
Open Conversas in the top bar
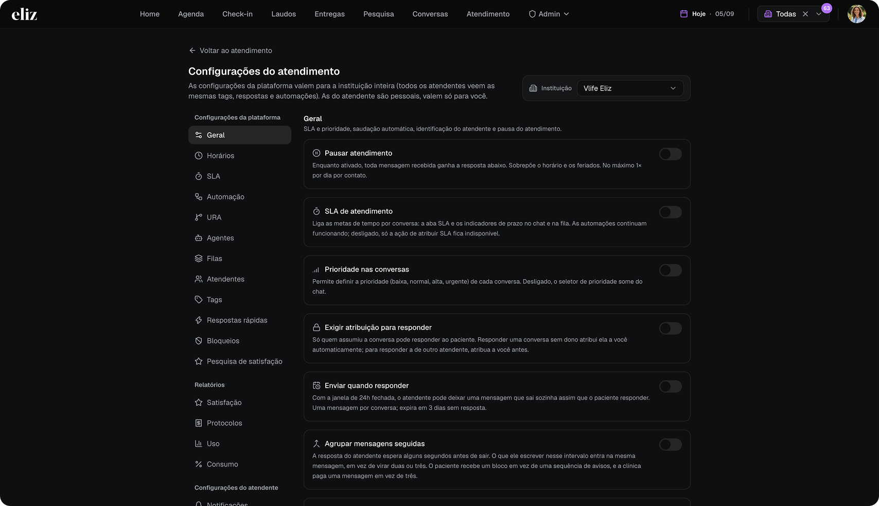click(430, 14)
